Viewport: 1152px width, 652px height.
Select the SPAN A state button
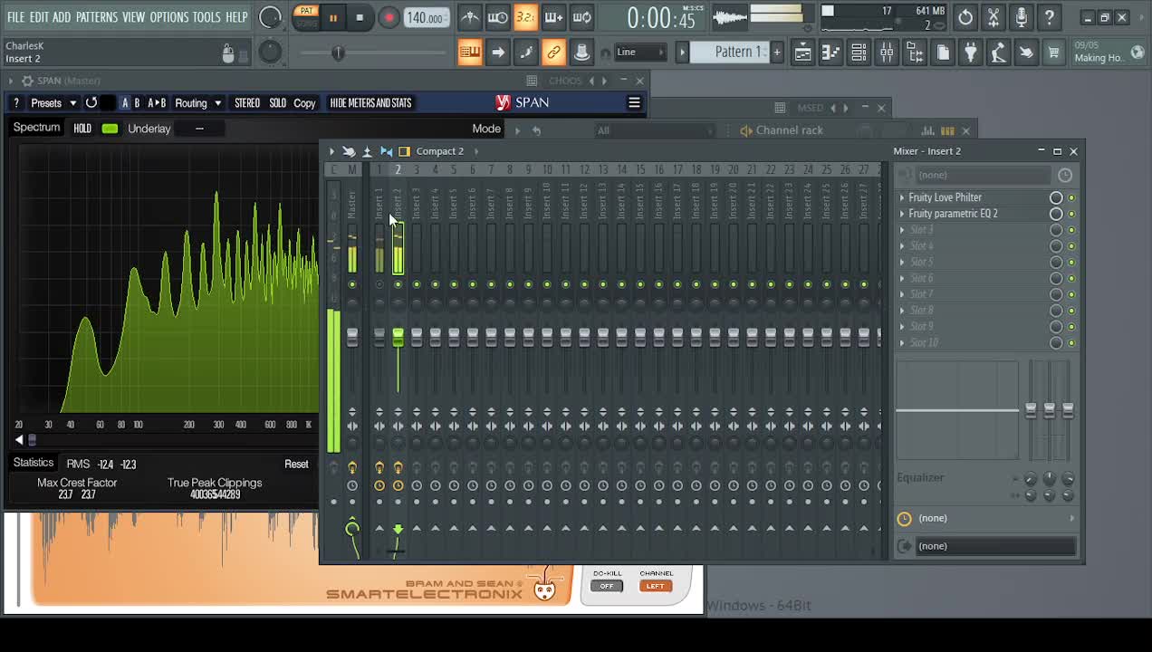point(125,103)
